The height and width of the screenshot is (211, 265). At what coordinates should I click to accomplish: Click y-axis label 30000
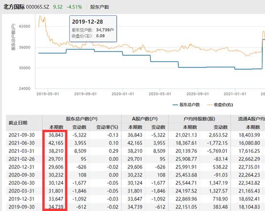click(x=24, y=68)
